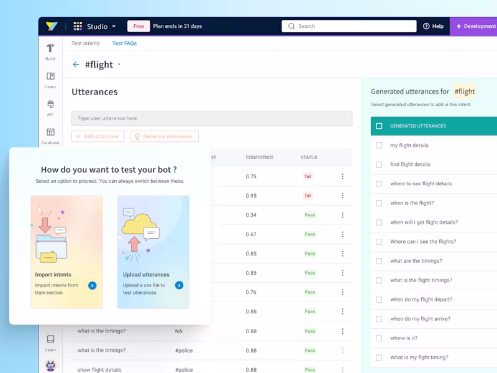Click the arrow on Import intents card

(92, 285)
